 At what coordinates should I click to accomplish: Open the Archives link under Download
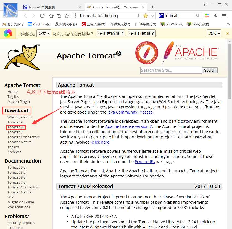[x=14, y=152]
